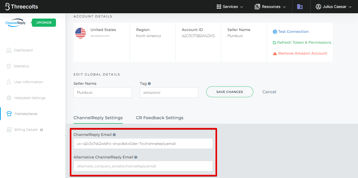The height and width of the screenshot is (178, 358).
Task: Click the United States flag icon
Action: 80,33
